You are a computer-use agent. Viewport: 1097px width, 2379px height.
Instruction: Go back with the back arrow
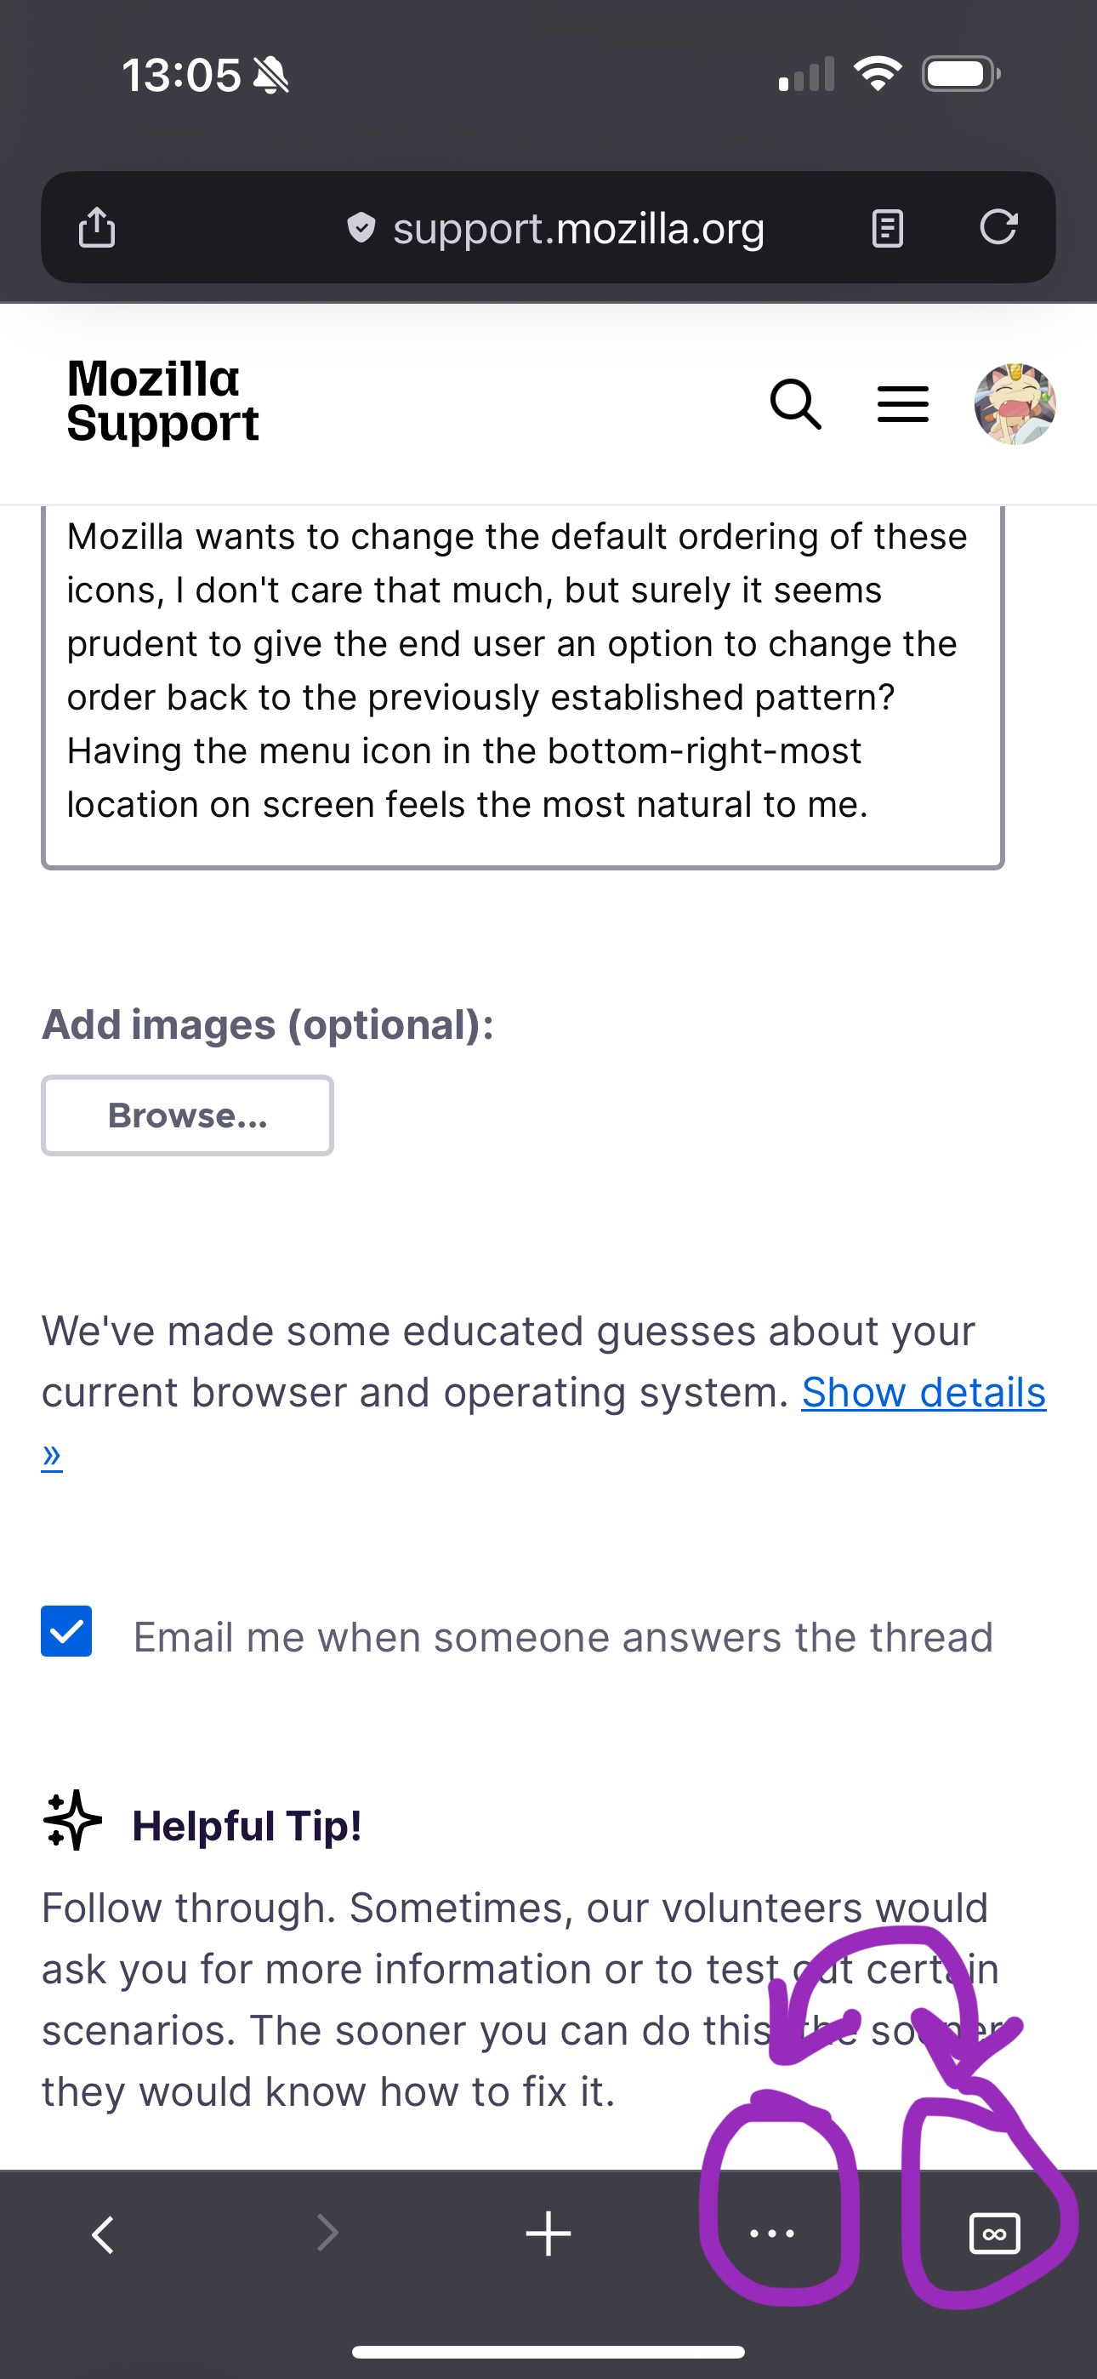pos(104,2235)
